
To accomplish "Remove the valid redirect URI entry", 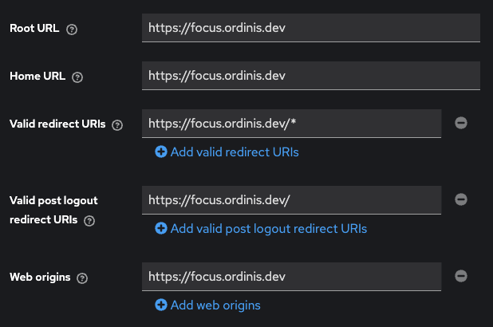I will coord(461,123).
